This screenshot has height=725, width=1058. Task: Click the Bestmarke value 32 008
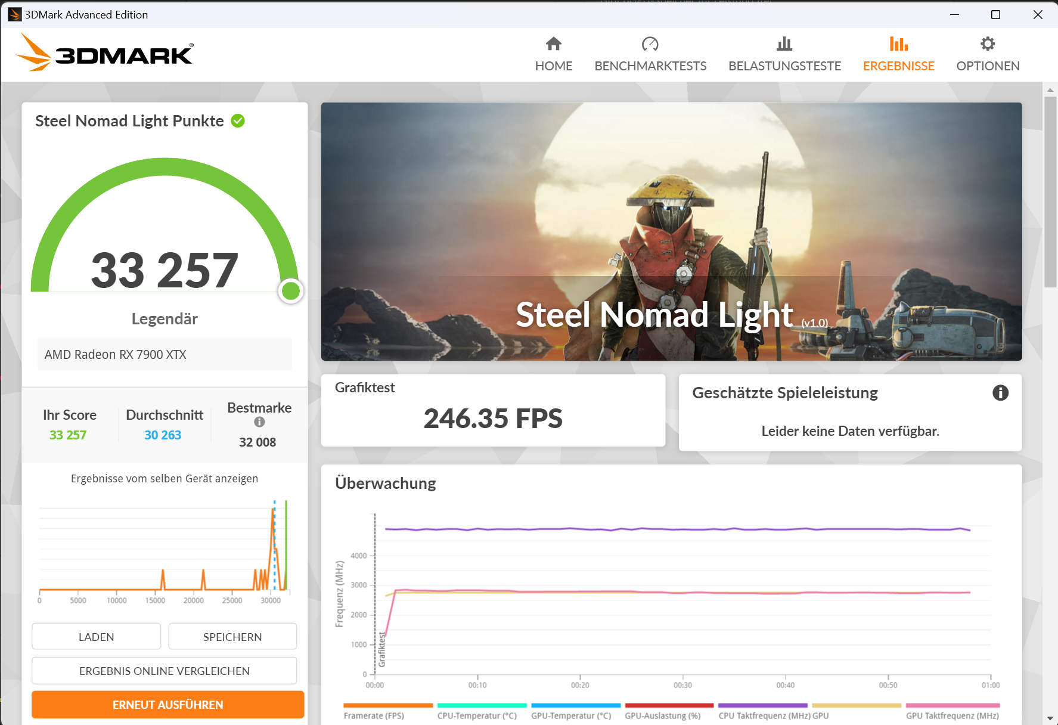(x=257, y=442)
